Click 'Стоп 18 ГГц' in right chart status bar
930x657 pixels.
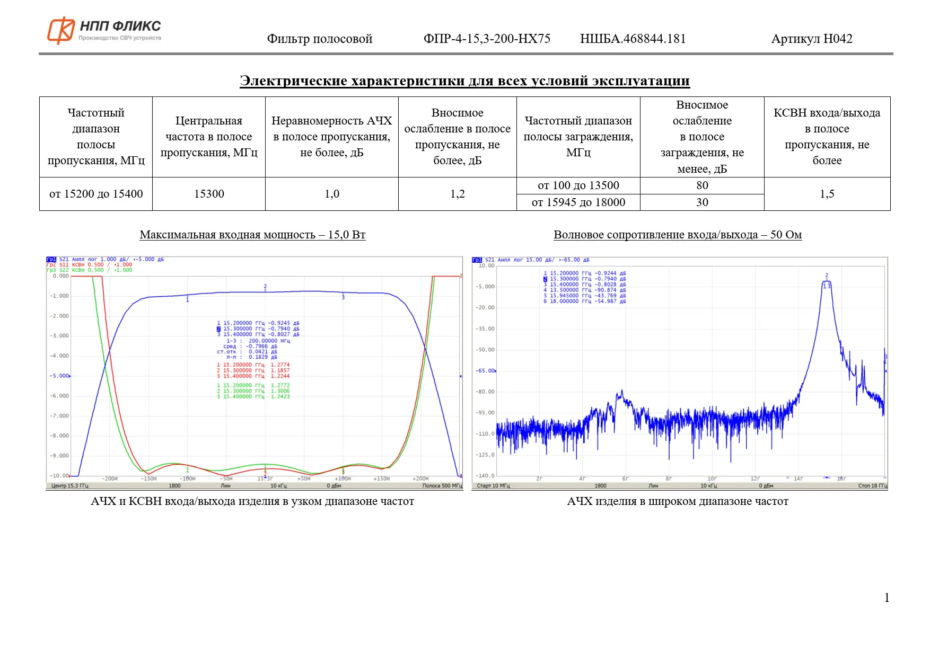point(872,486)
